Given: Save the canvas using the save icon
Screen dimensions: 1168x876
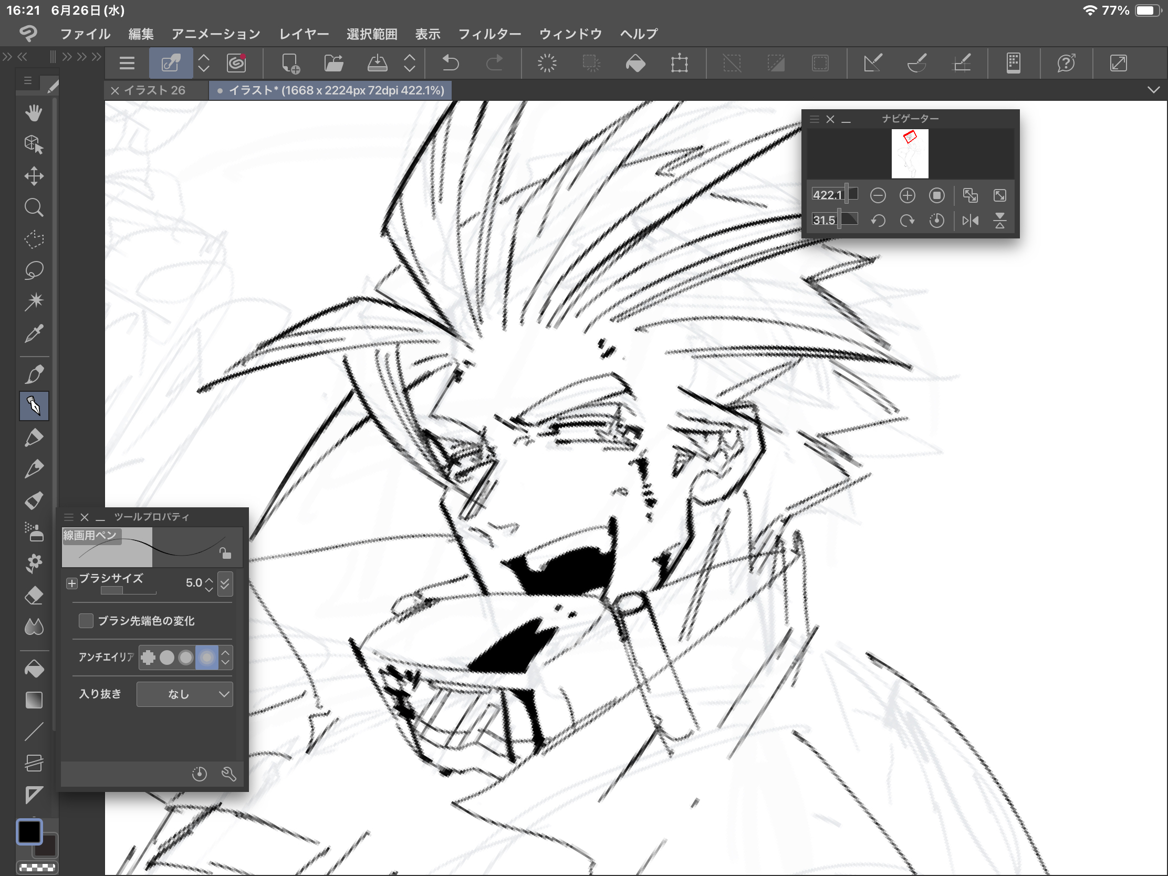Looking at the screenshot, I should [x=377, y=64].
